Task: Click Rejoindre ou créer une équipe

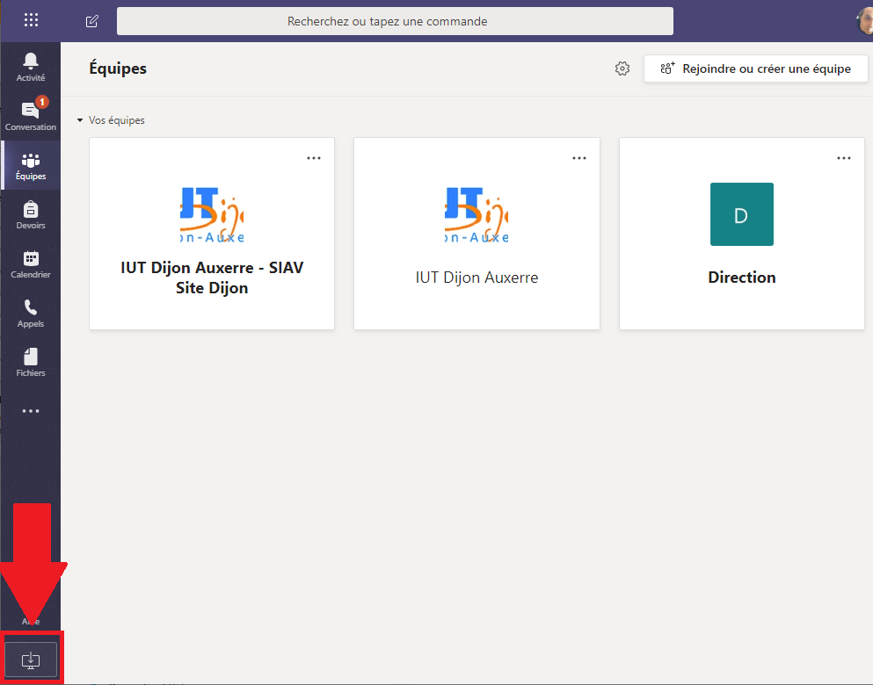Action: click(x=755, y=68)
